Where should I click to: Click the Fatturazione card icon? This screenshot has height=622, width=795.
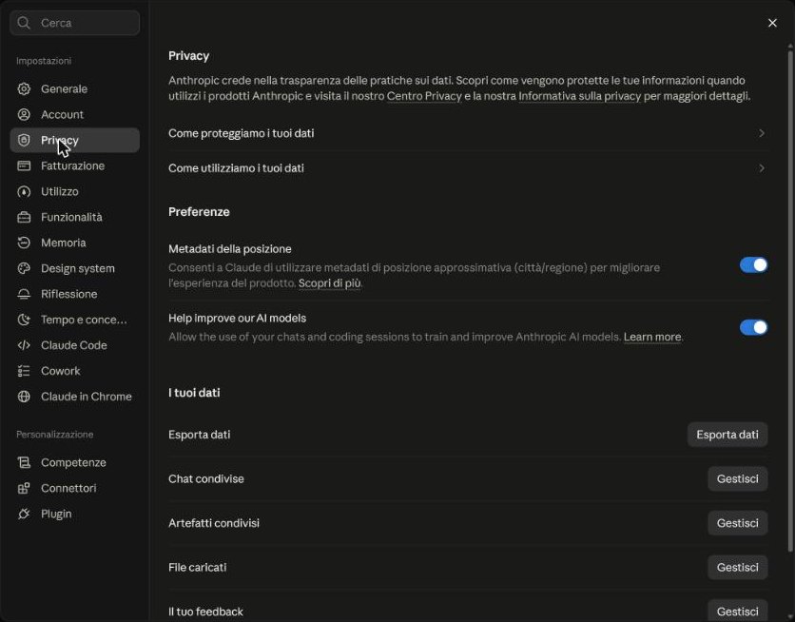[x=24, y=165]
